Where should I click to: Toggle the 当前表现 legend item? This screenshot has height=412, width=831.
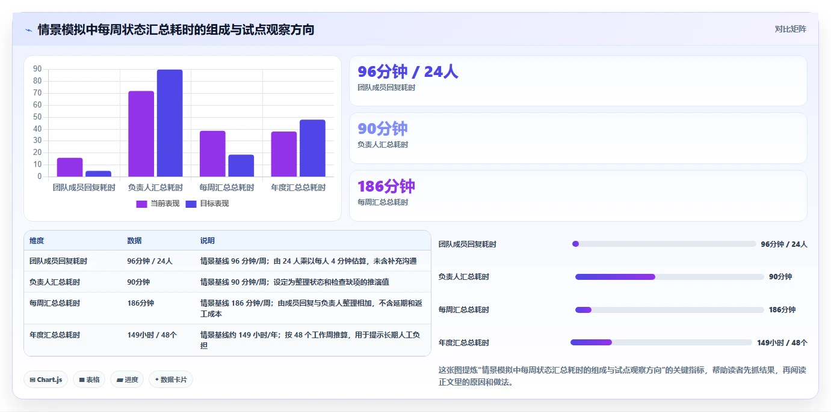coord(158,204)
